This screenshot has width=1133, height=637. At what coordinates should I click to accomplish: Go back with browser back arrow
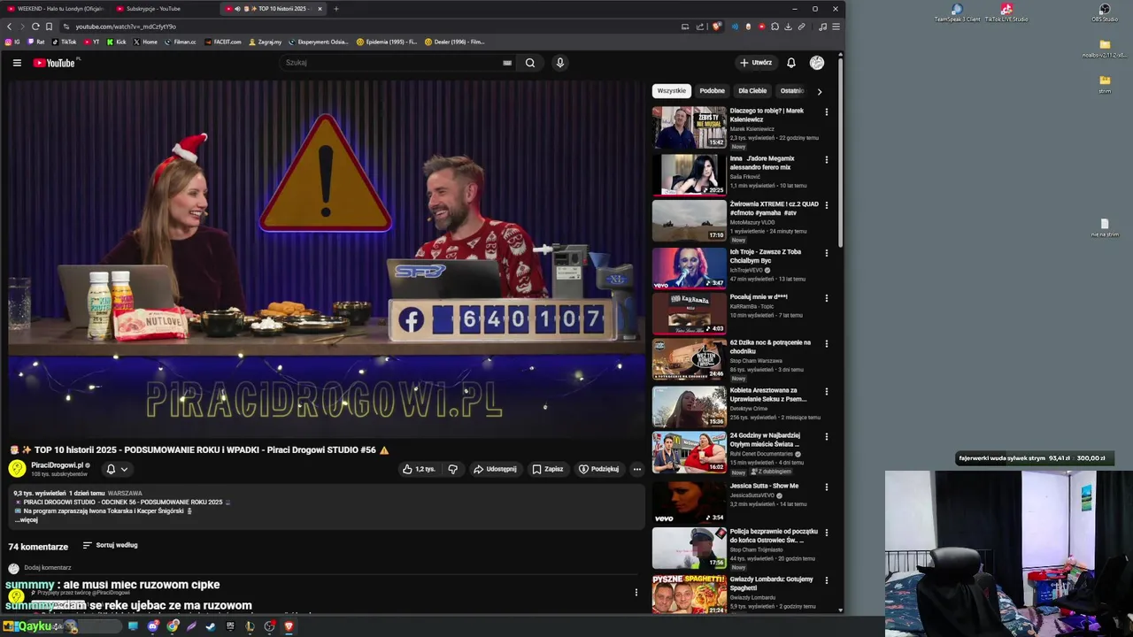point(10,27)
